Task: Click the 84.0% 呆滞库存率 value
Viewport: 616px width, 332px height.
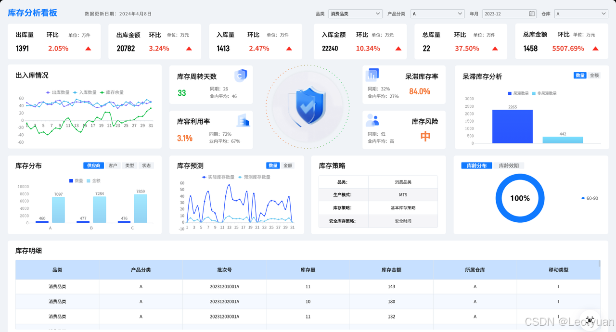Action: pyautogui.click(x=420, y=91)
